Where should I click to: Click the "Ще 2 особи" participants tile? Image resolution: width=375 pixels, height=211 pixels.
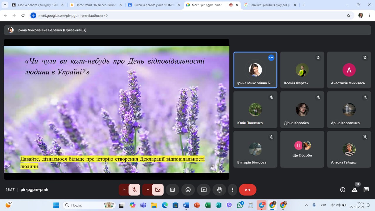pyautogui.click(x=302, y=149)
